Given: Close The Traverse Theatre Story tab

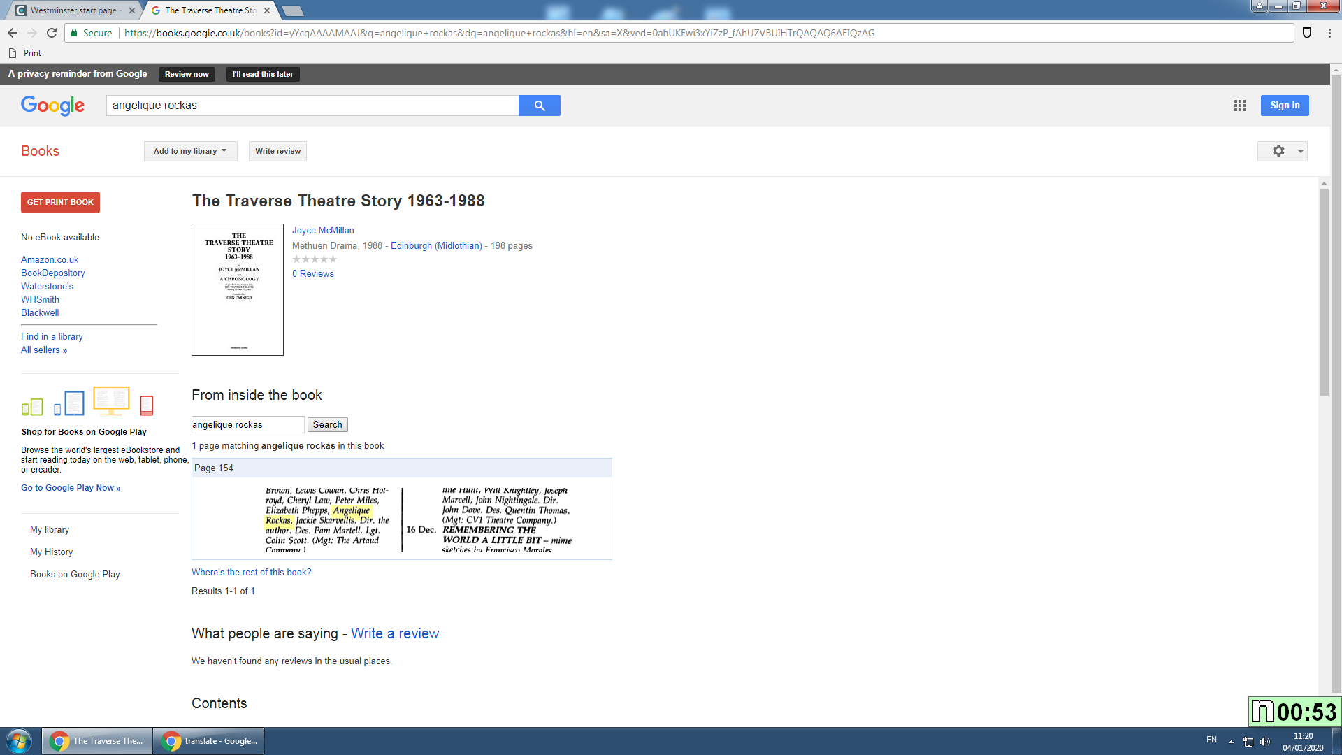Looking at the screenshot, I should click(267, 10).
